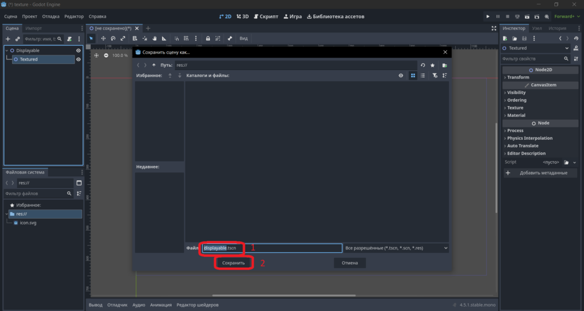This screenshot has width=584, height=311.
Task: Hide the Textured node eye icon
Action: point(78,59)
